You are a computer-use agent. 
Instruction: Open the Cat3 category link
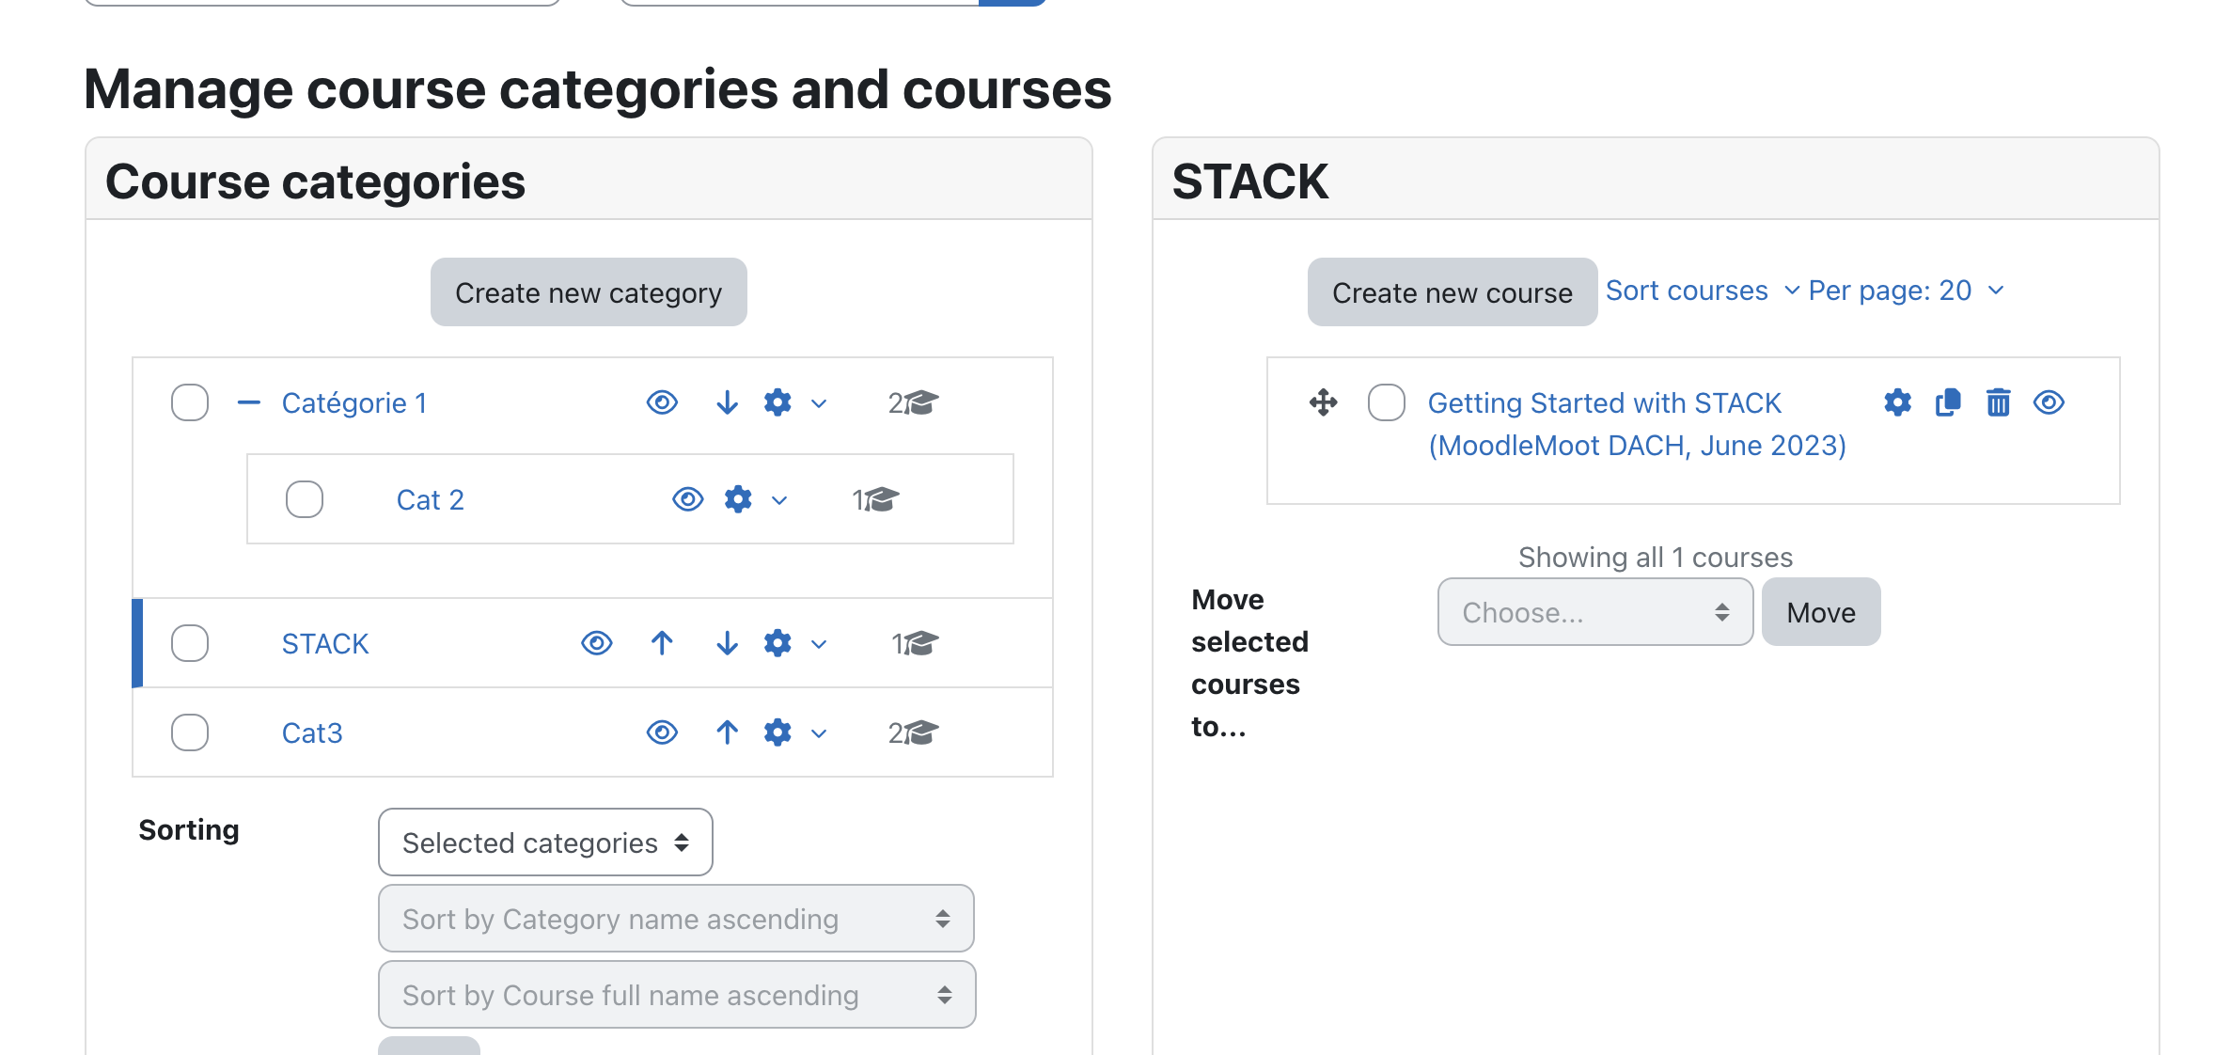pyautogui.click(x=312, y=732)
